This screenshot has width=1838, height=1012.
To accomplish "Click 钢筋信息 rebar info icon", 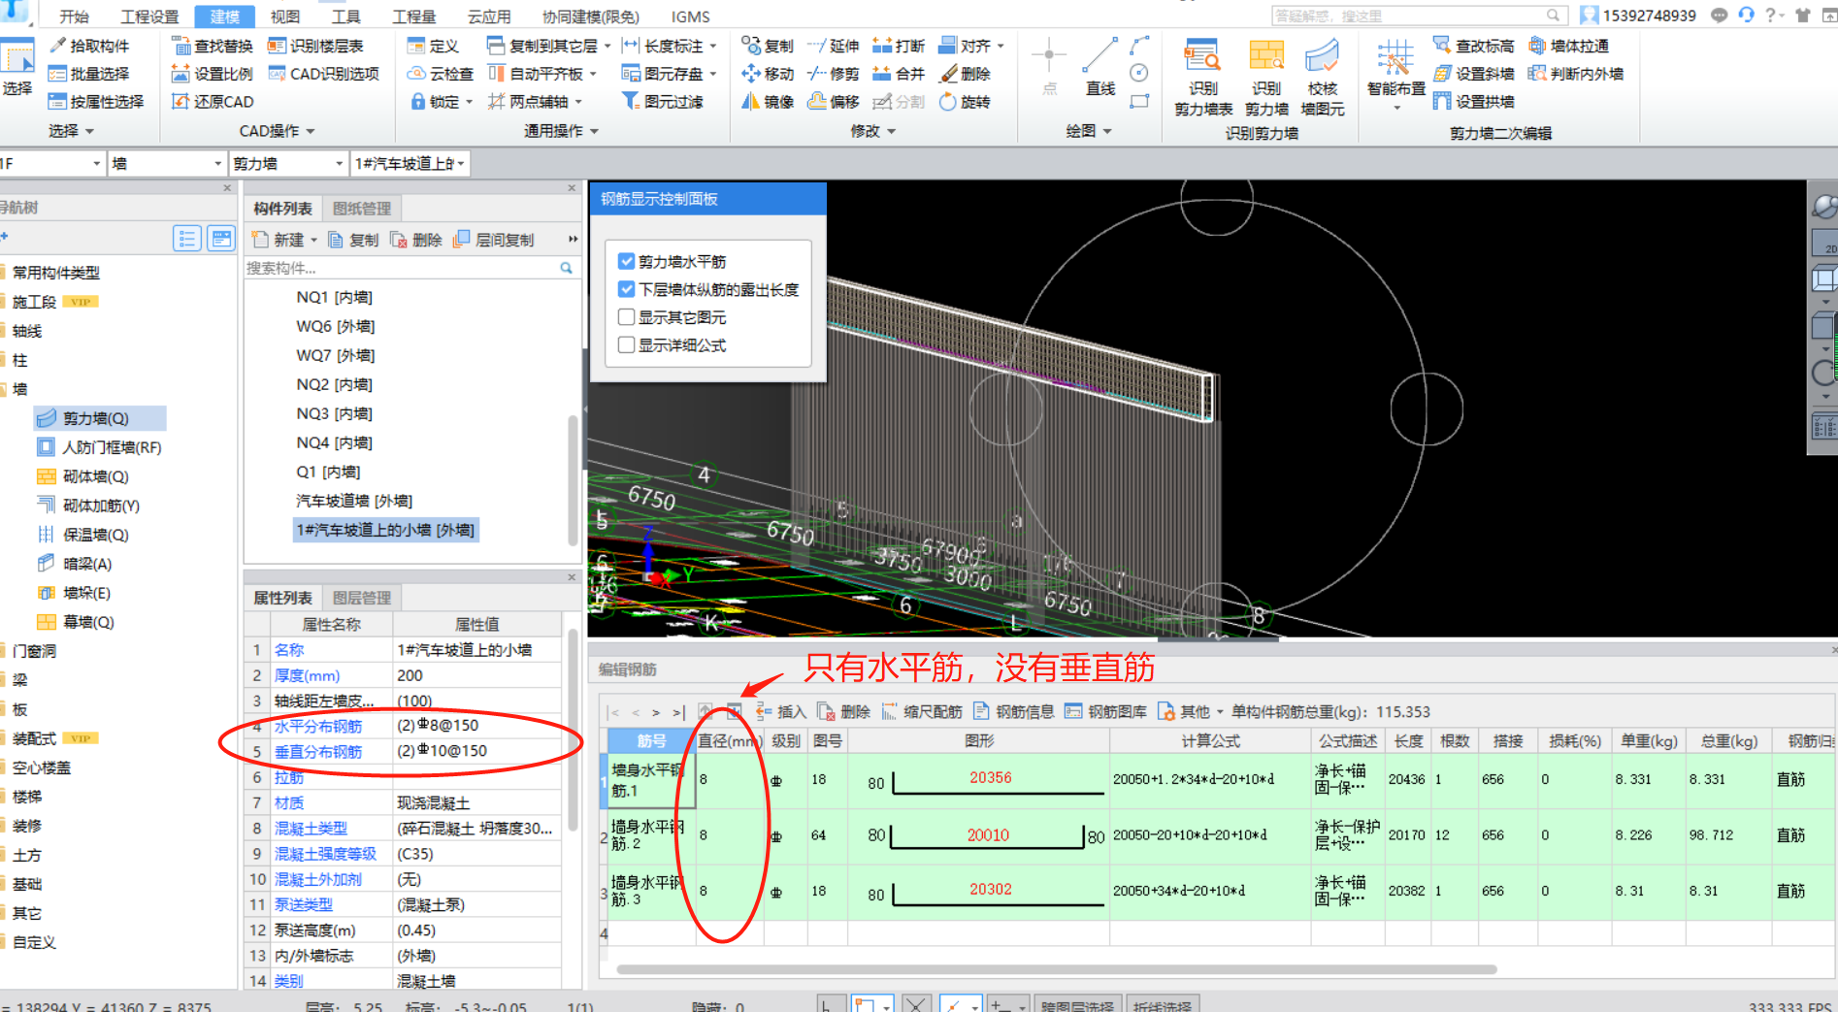I will pyautogui.click(x=981, y=711).
